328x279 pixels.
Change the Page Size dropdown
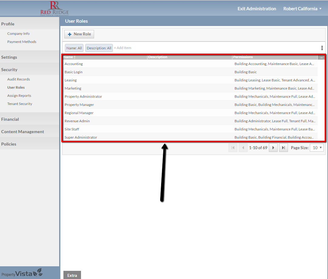click(317, 148)
